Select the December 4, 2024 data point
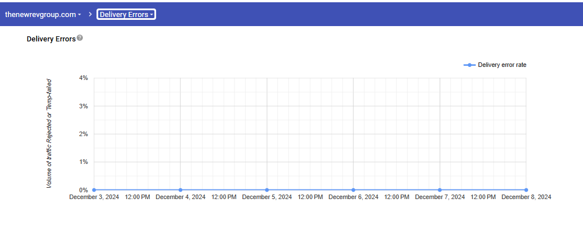 click(181, 190)
